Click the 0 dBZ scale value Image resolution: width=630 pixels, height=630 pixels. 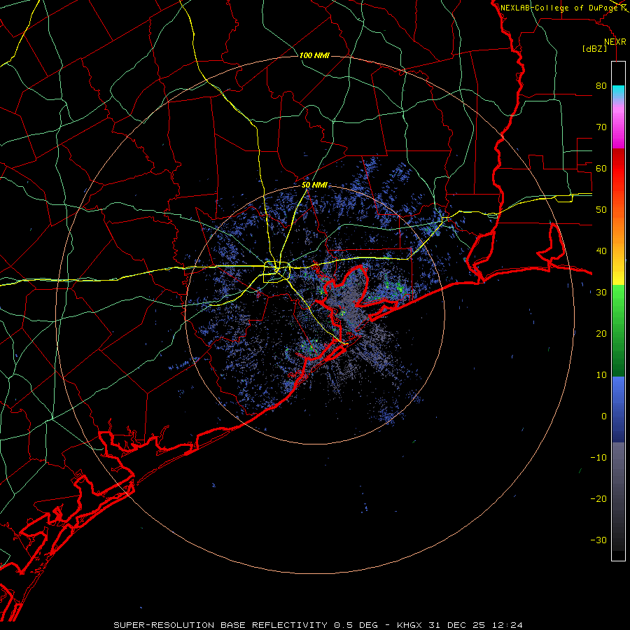(x=604, y=416)
